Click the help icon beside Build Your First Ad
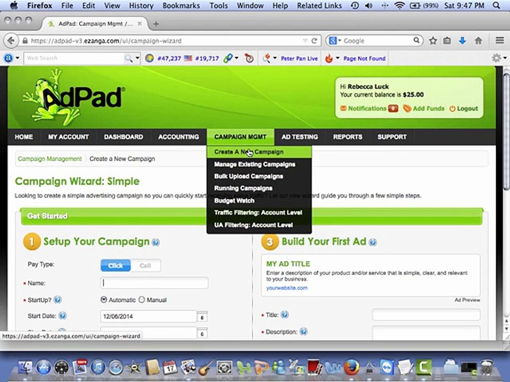The width and height of the screenshot is (510, 382). (373, 242)
